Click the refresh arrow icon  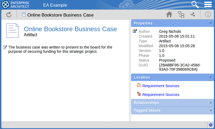click(x=9, y=15)
